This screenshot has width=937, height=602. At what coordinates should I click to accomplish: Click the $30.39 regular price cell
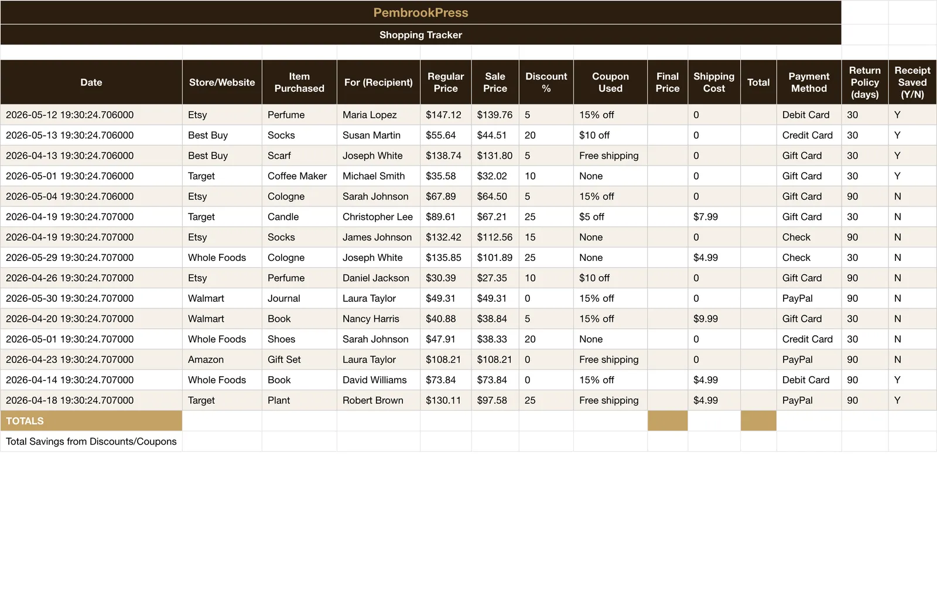click(446, 278)
